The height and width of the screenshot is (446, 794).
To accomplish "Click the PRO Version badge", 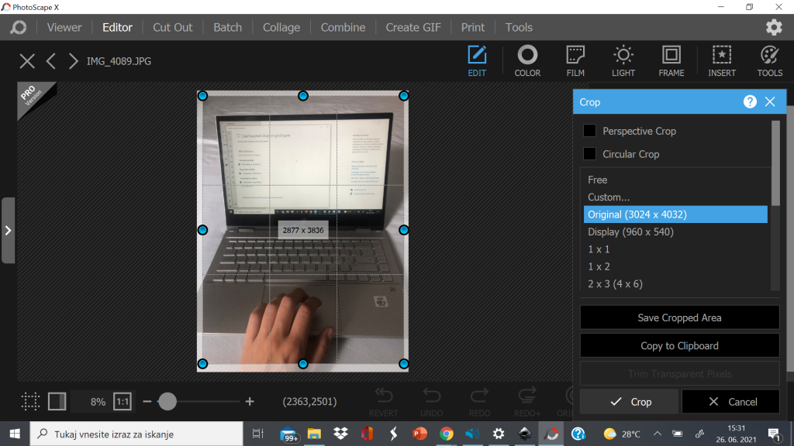I will (x=36, y=100).
